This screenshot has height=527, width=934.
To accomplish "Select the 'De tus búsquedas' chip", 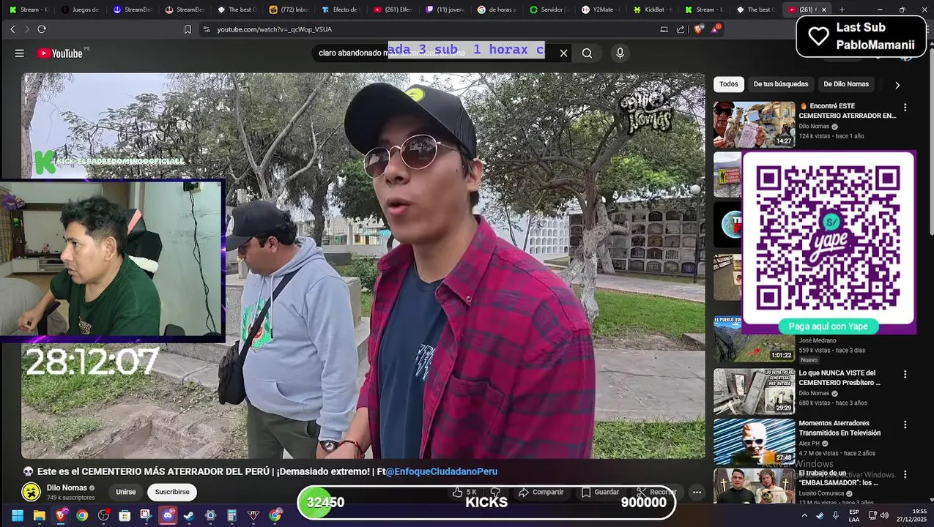I will click(x=781, y=84).
